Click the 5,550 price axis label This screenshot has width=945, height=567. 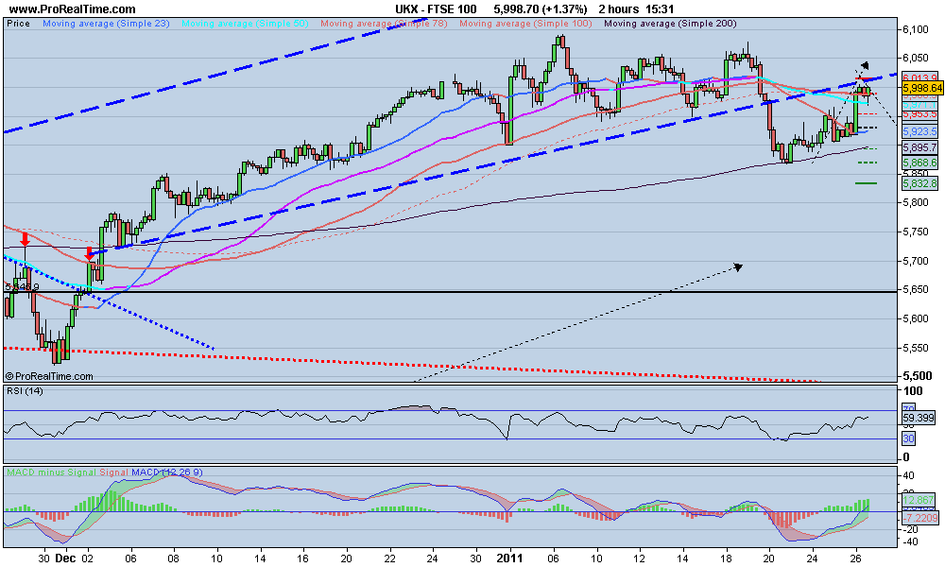pos(916,348)
